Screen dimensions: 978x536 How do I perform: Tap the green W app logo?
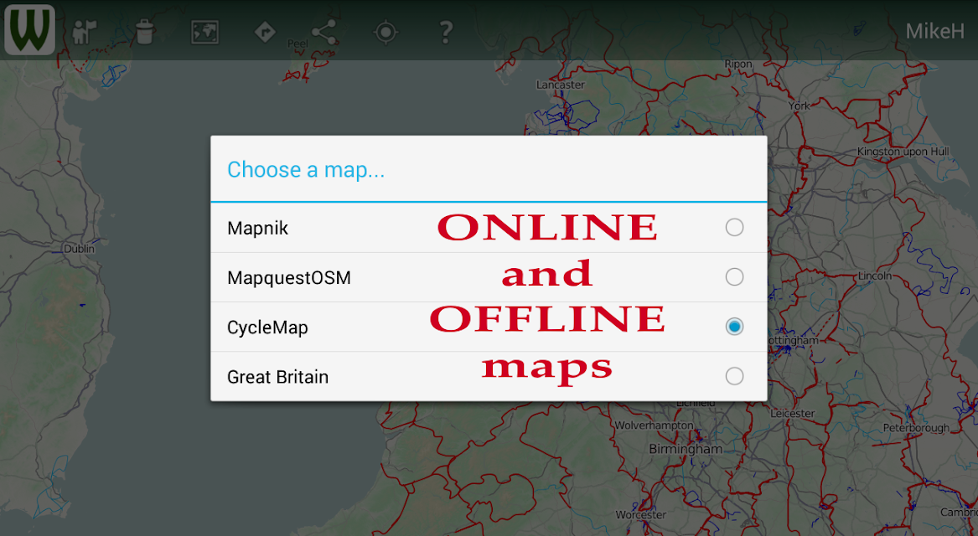click(30, 30)
